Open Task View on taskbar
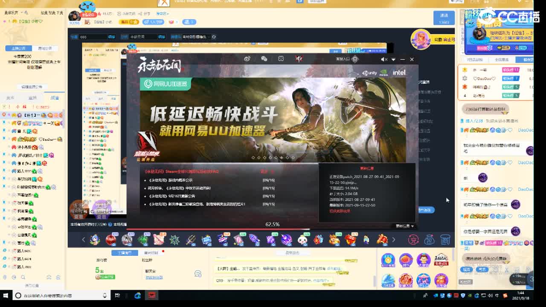 pyautogui.click(x=117, y=295)
